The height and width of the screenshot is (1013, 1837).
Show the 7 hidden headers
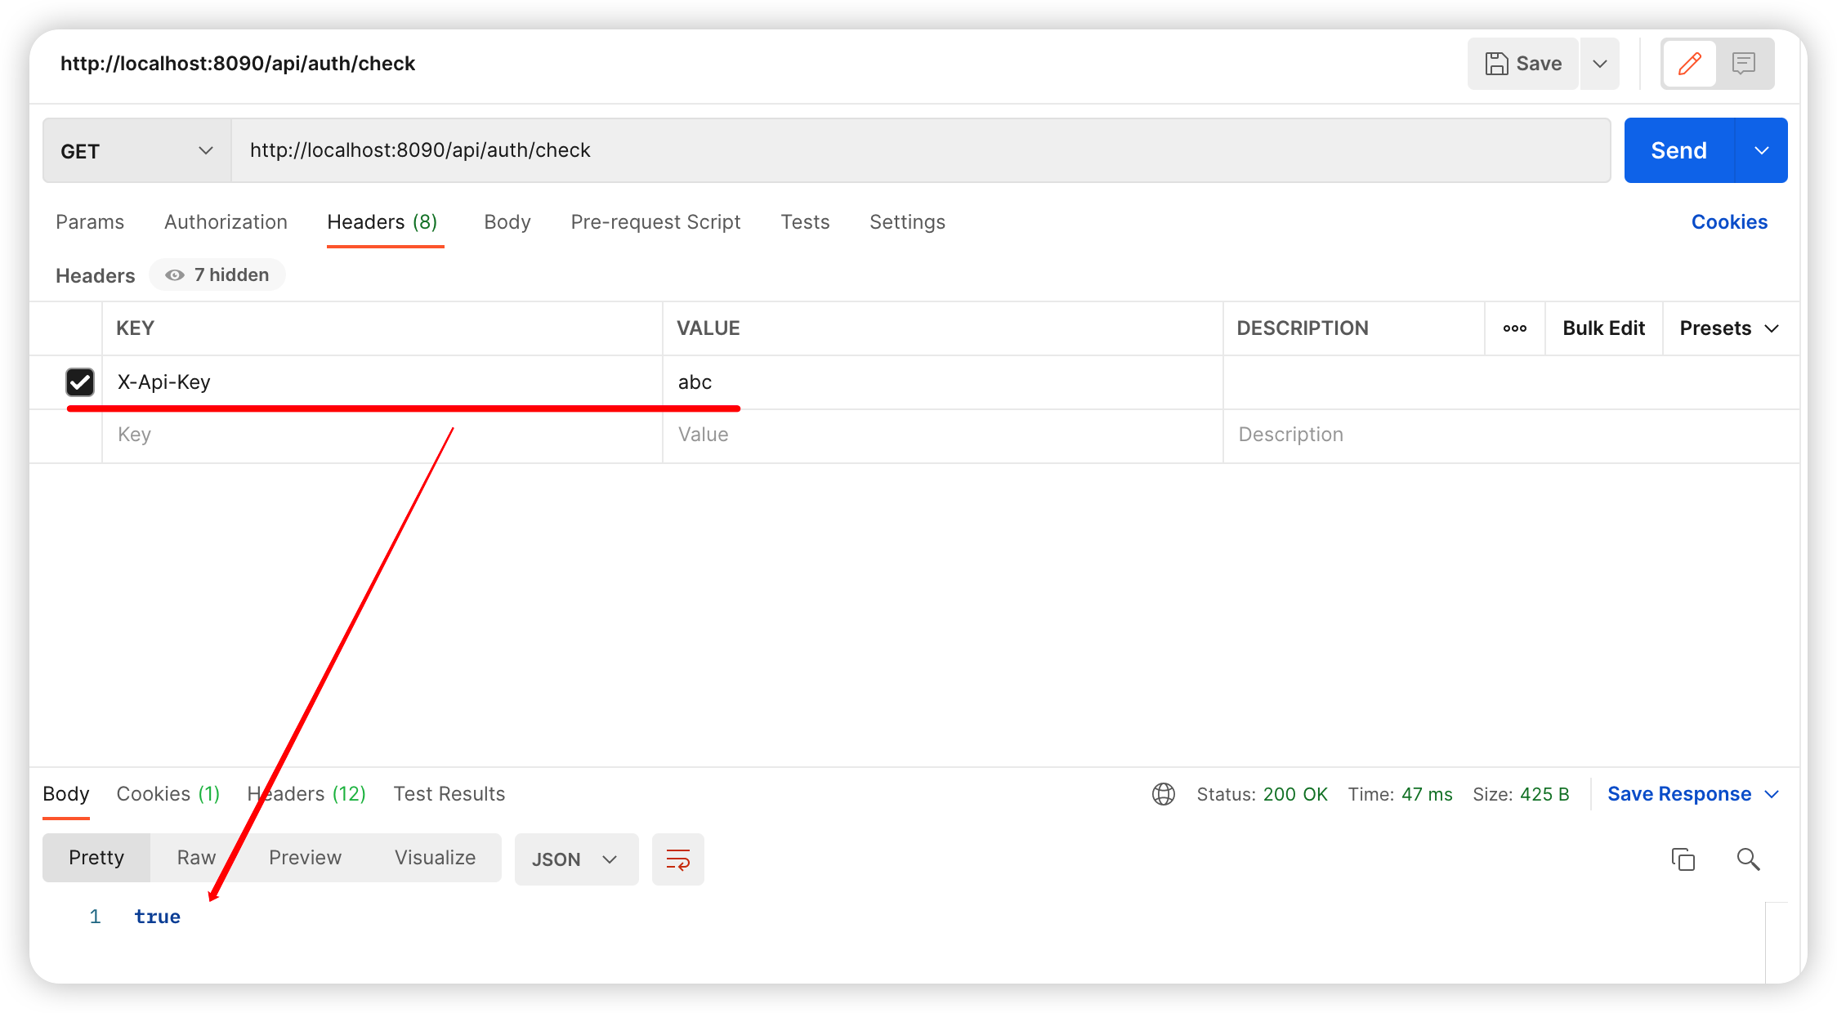pos(217,275)
